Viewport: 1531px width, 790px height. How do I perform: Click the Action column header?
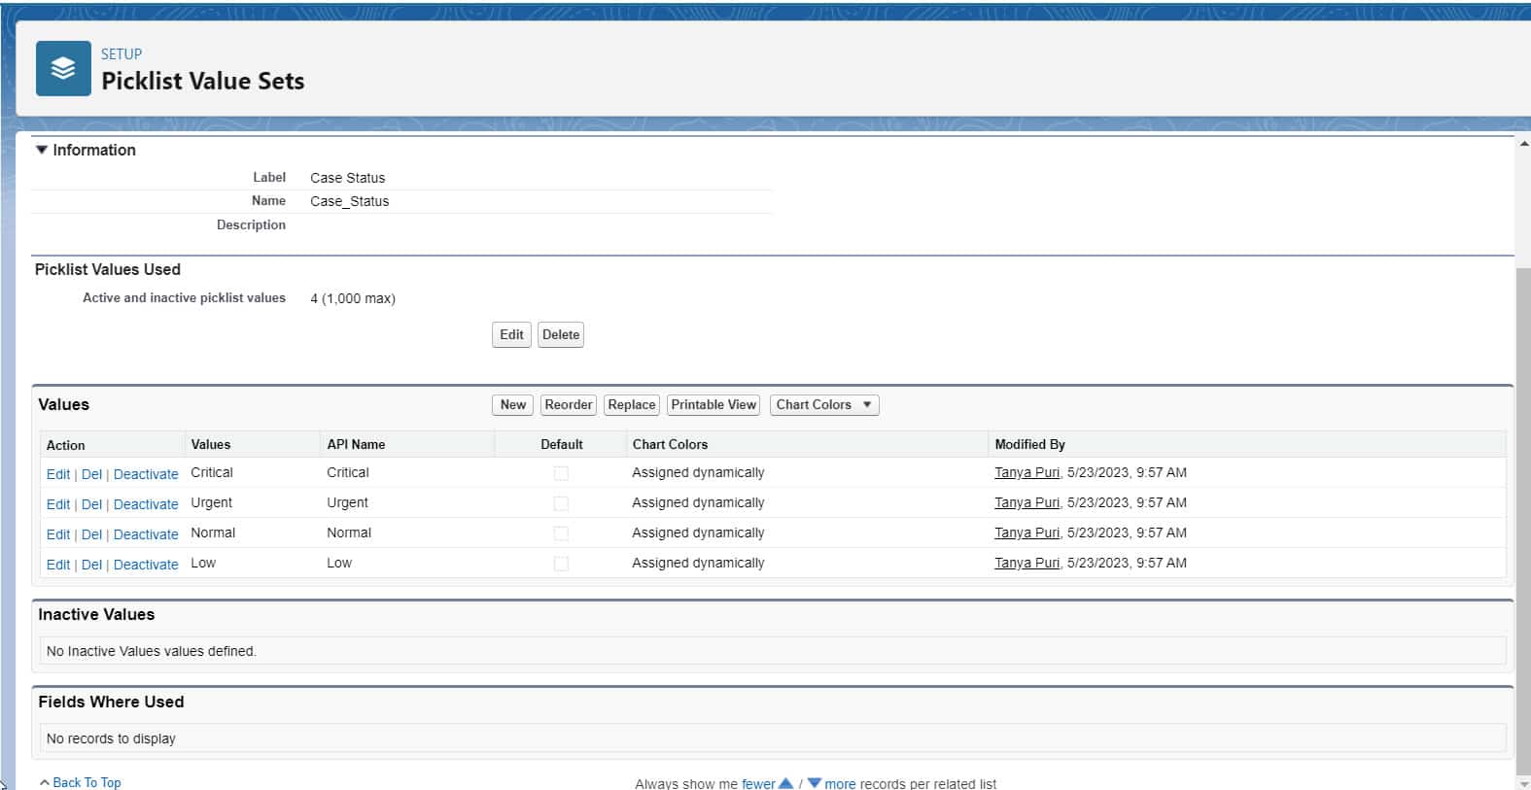tap(65, 445)
